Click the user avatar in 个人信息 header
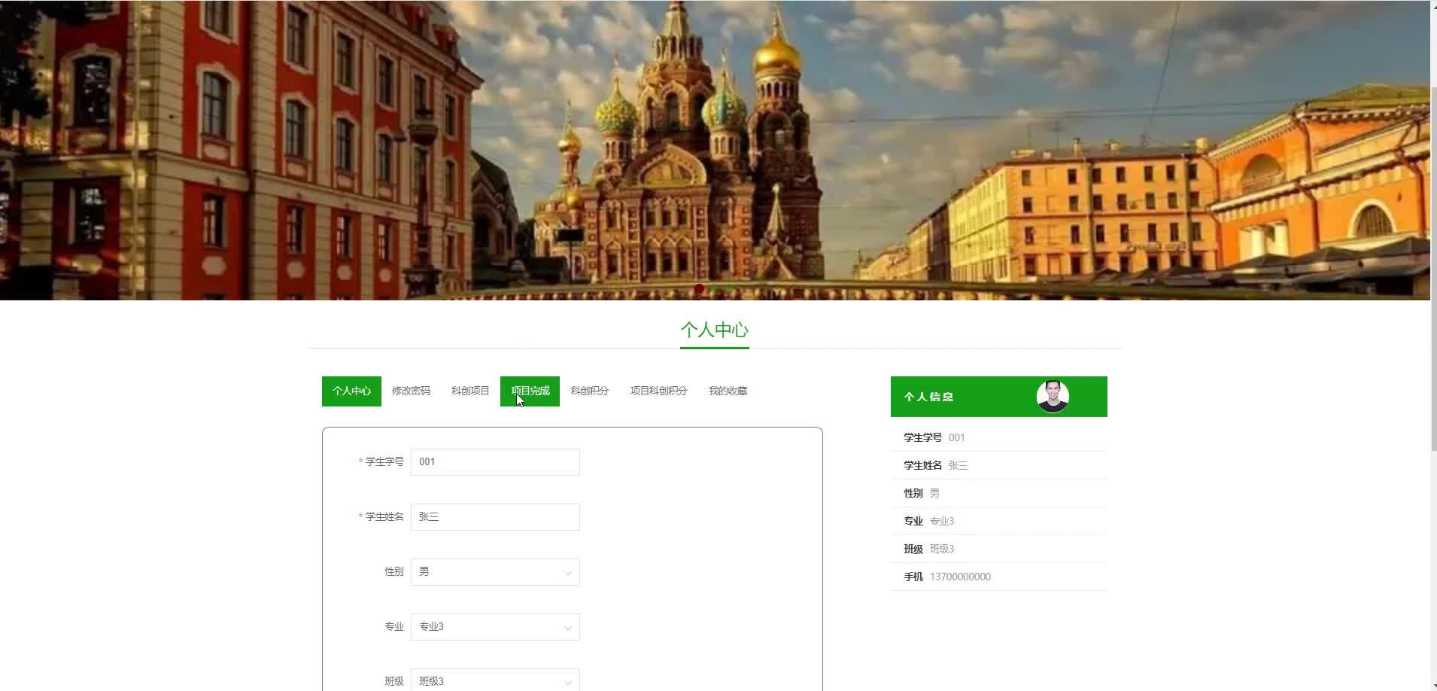This screenshot has height=691, width=1437. coord(1053,396)
